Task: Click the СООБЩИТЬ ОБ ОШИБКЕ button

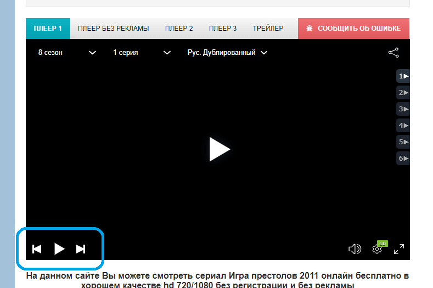Action: tap(353, 29)
